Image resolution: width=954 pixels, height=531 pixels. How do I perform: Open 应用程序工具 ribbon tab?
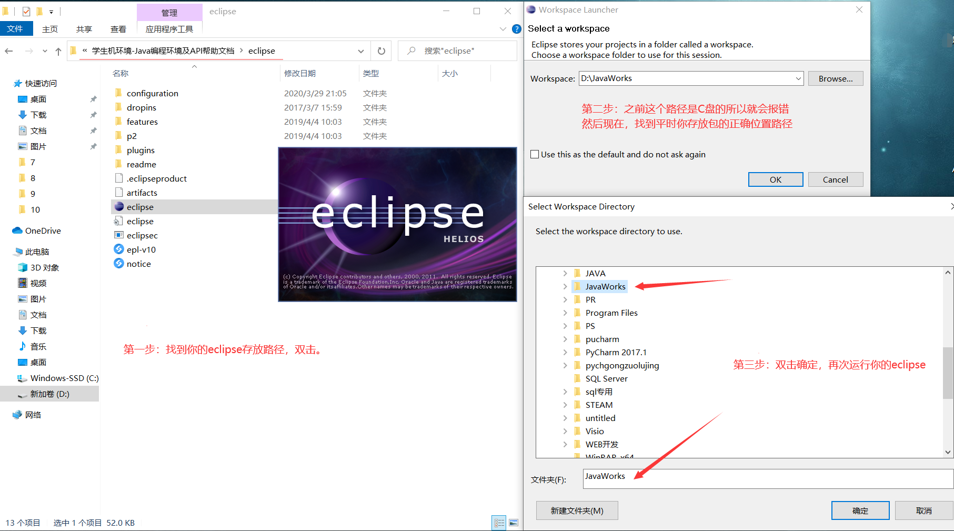(x=169, y=29)
